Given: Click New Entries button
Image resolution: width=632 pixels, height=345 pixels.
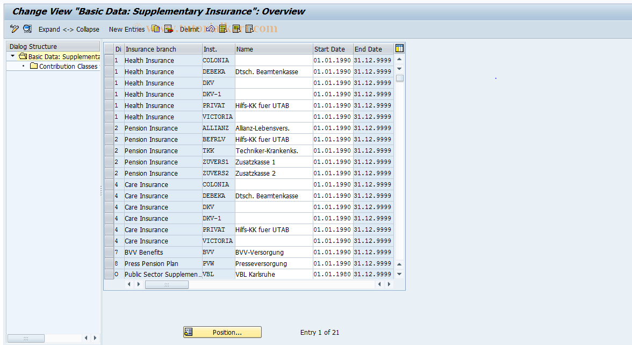Looking at the screenshot, I should coord(127,29).
